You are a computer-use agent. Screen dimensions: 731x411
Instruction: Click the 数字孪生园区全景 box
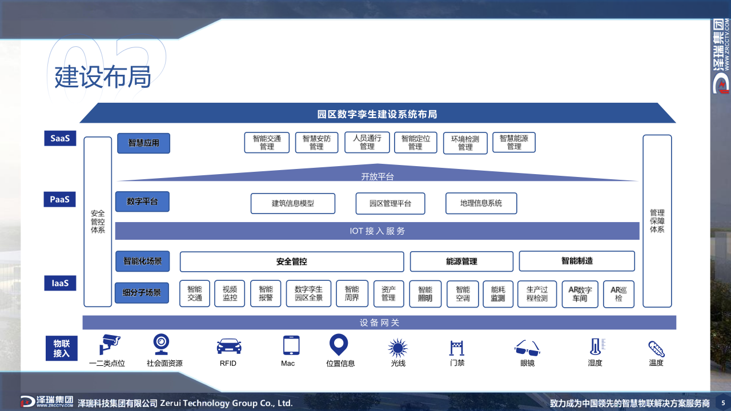pos(308,293)
